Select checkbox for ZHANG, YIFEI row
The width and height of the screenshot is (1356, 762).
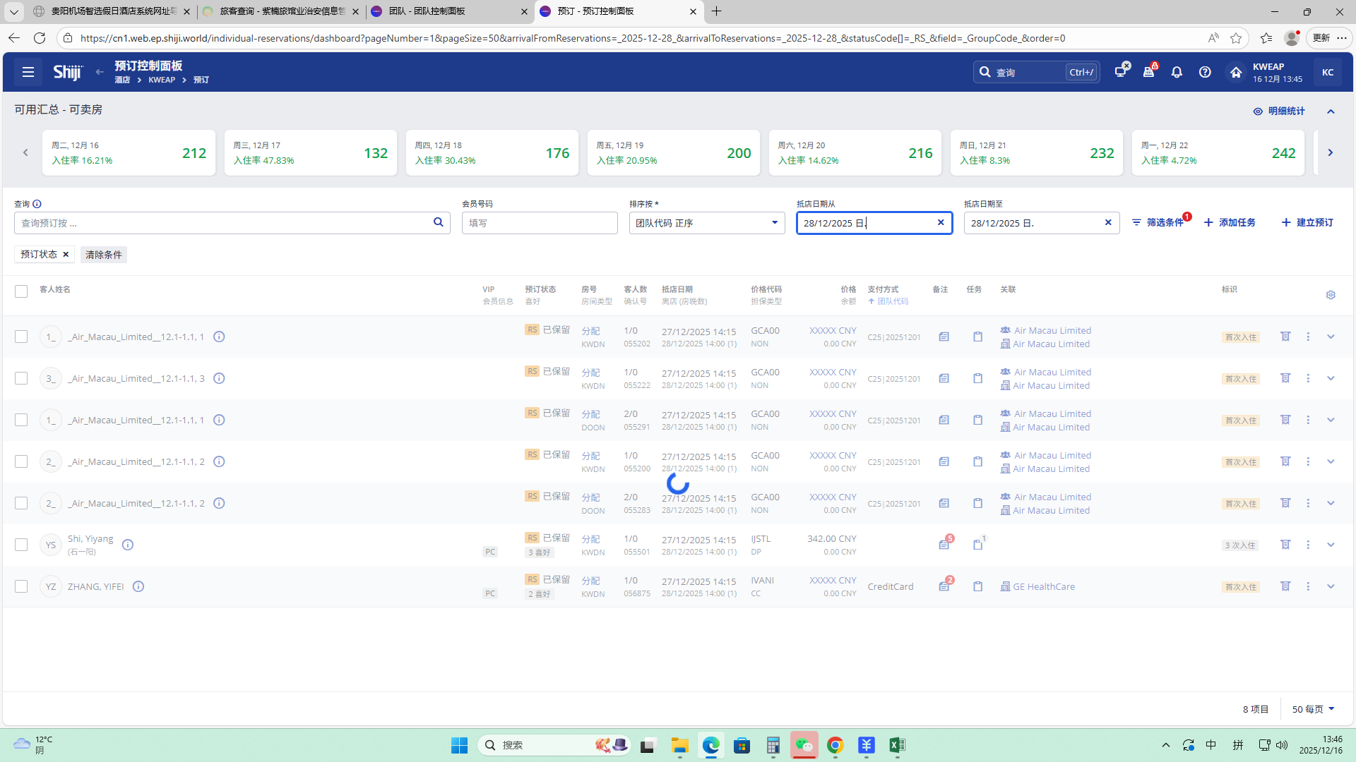21,586
